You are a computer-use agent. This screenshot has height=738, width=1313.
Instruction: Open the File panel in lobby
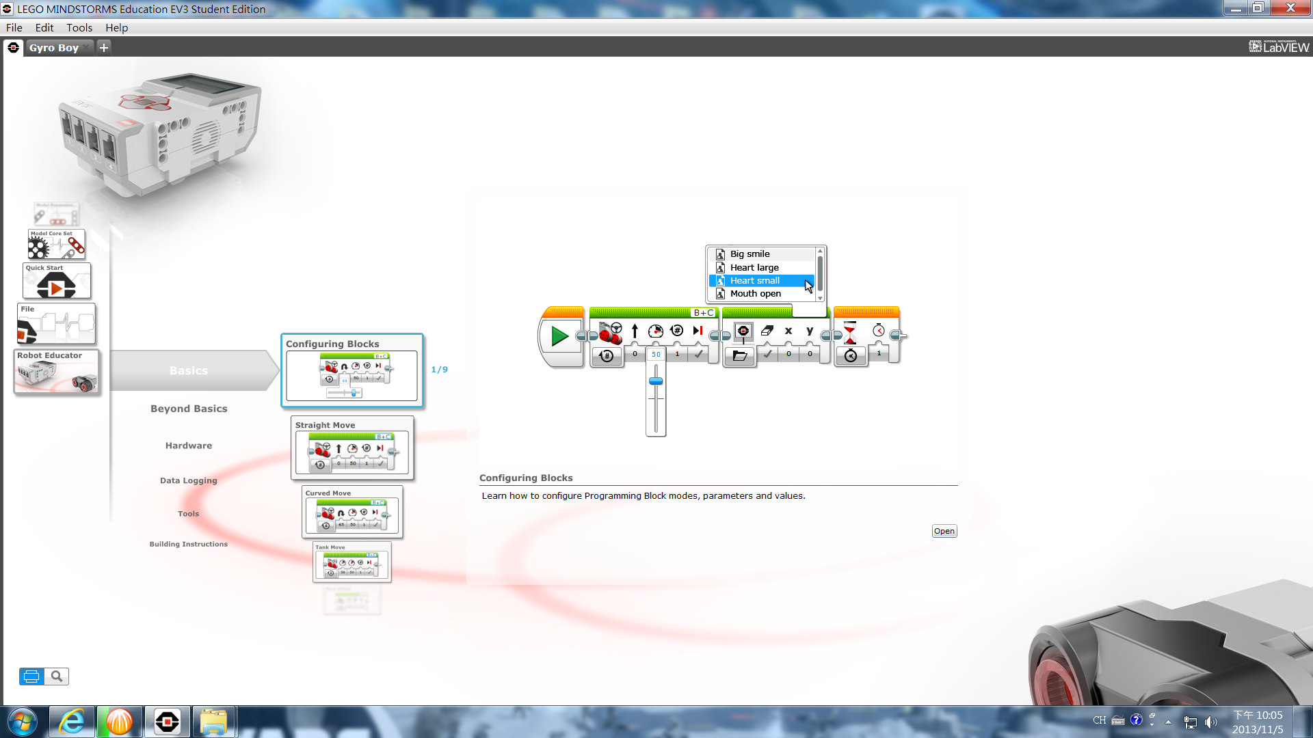click(x=56, y=324)
